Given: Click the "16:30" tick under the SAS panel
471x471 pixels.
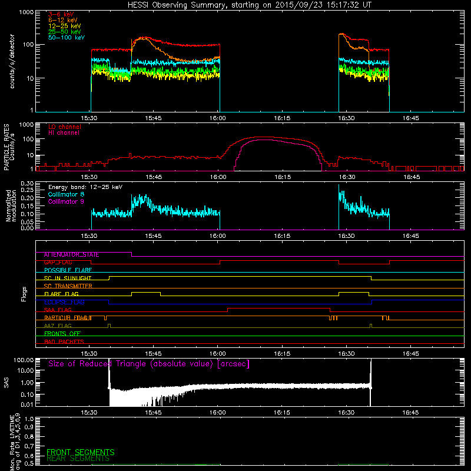Looking at the screenshot, I should click(346, 413).
